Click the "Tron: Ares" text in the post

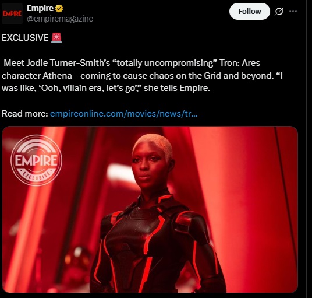[240, 63]
